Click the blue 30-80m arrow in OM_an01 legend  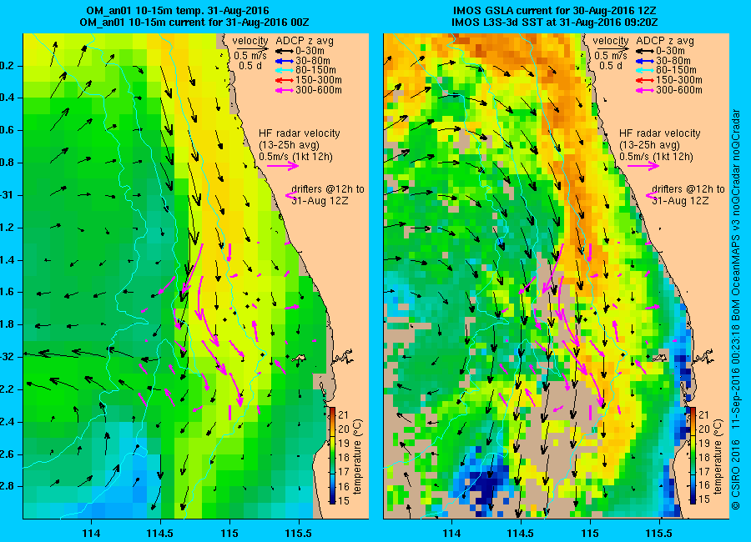(x=285, y=61)
